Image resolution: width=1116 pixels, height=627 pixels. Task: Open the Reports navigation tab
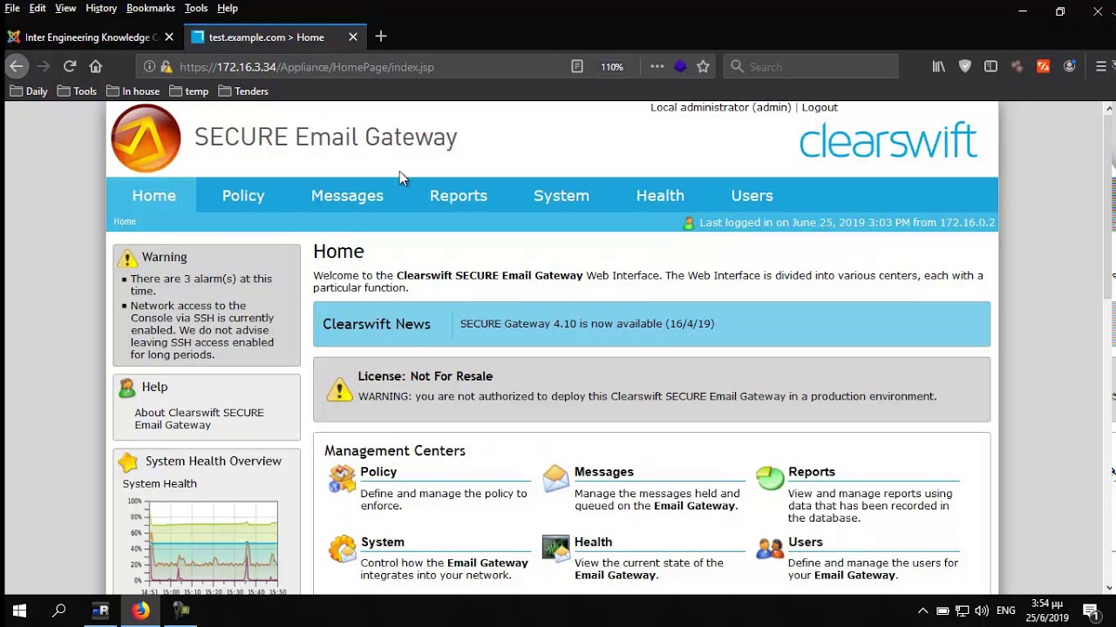459,195
